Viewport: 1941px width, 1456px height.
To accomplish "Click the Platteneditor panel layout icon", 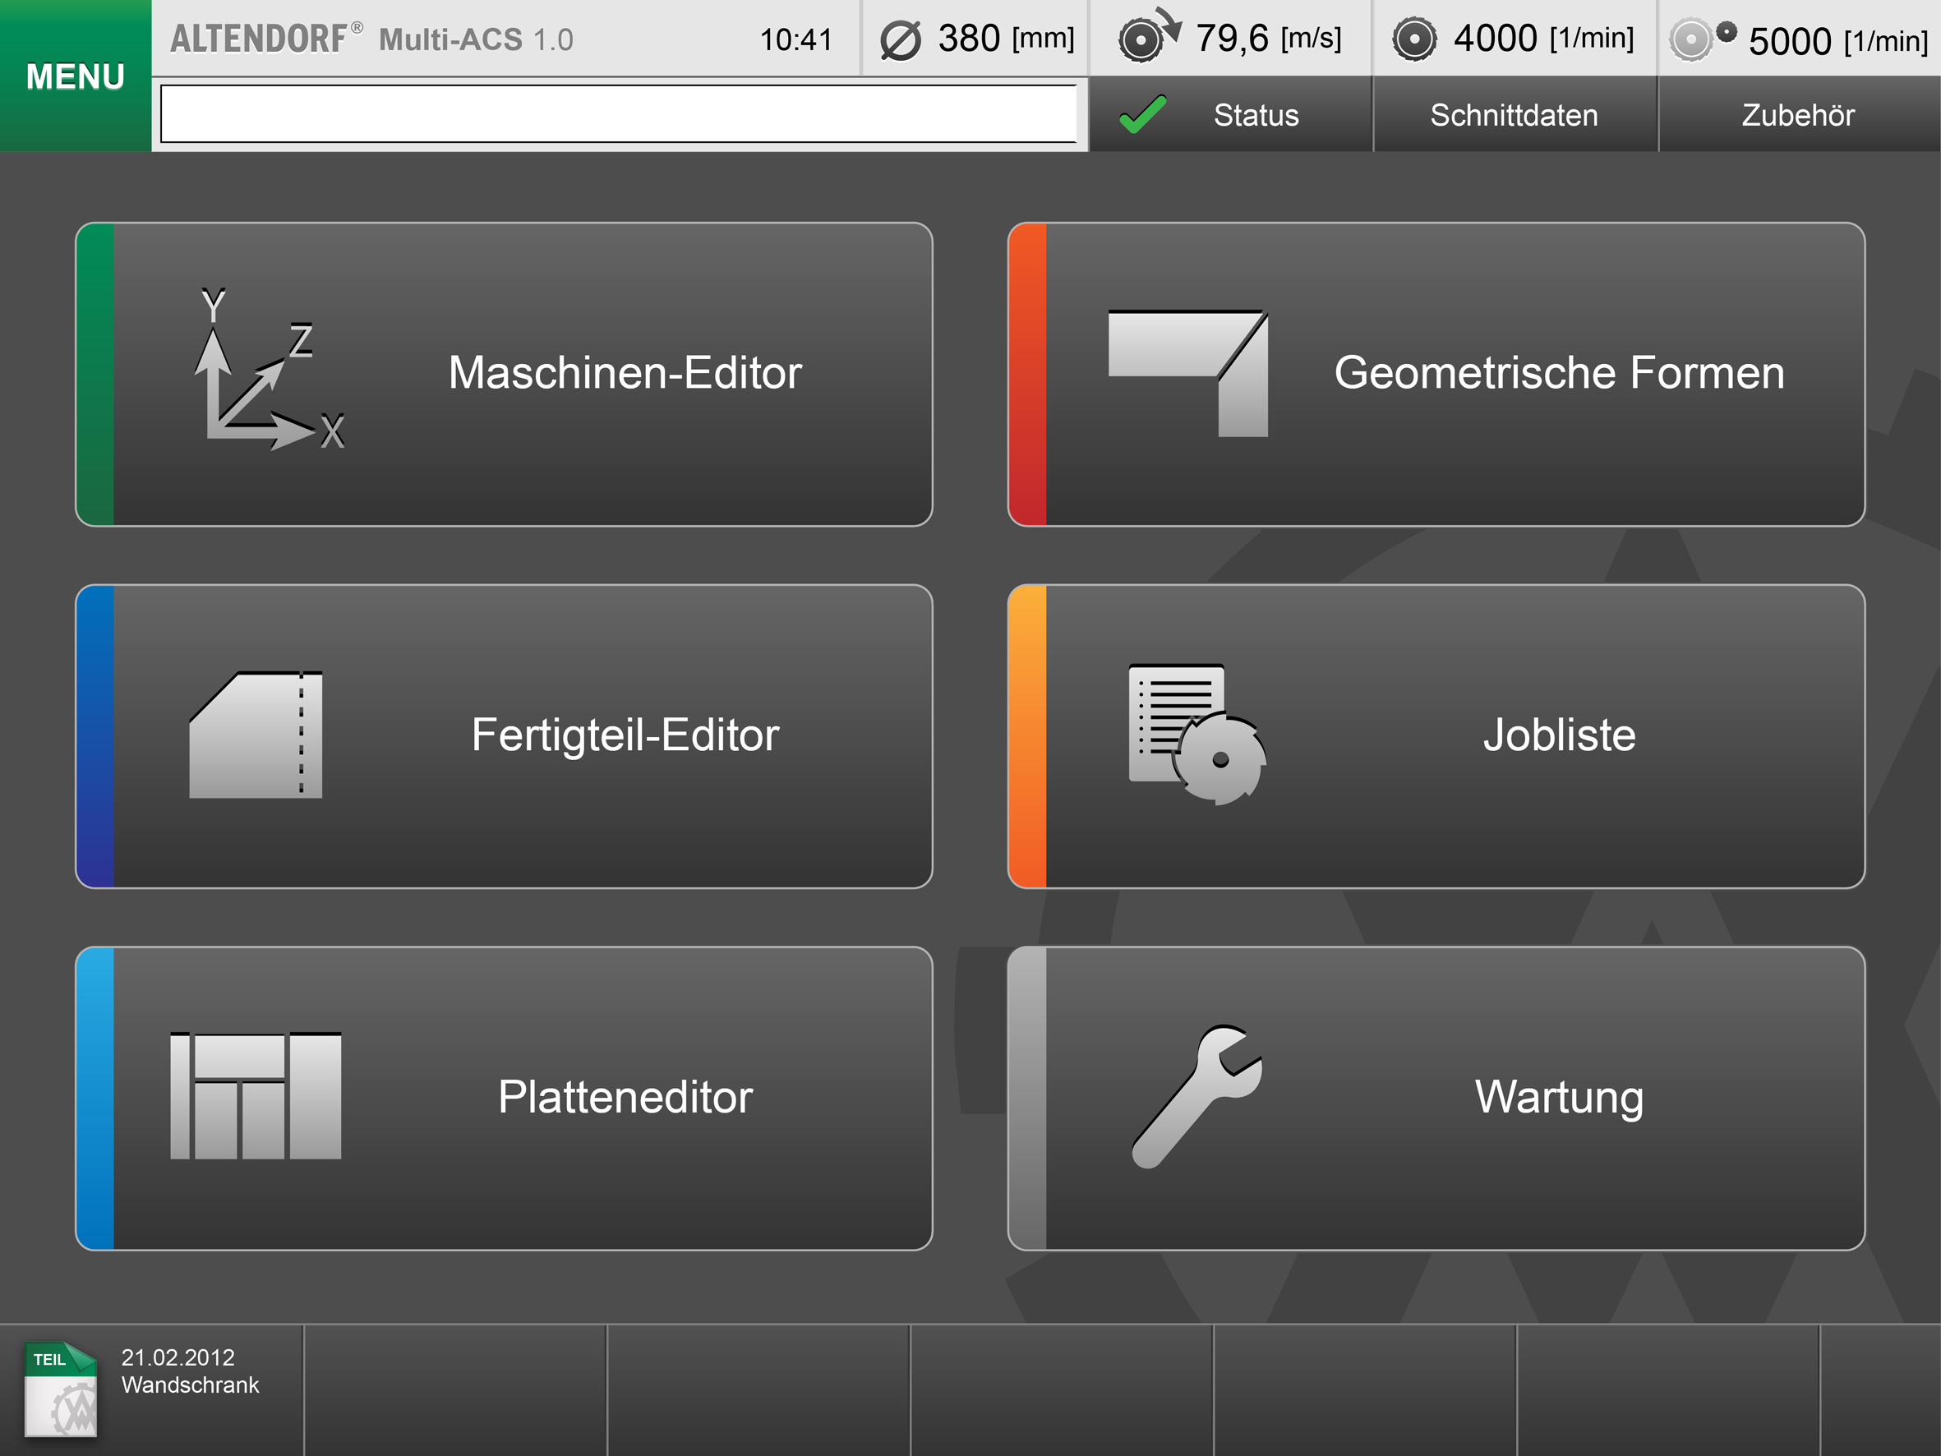I will [256, 1095].
